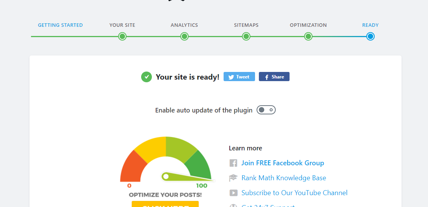Click the Facebook icon beside Join Group
Image resolution: width=428 pixels, height=207 pixels.
pyautogui.click(x=233, y=163)
